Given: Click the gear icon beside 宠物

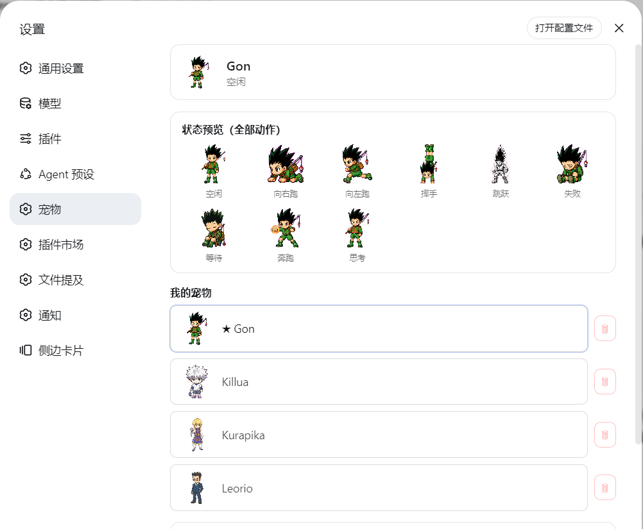Looking at the screenshot, I should click(x=26, y=209).
